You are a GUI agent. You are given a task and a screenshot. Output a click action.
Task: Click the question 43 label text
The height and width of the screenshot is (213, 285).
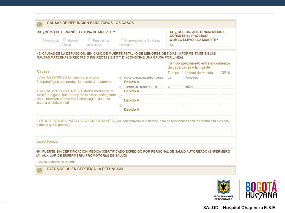click(76, 32)
